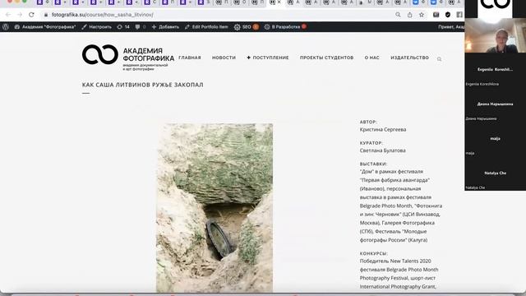Click the shield checkmark extension icon
This screenshot has height=296, width=526.
tap(448, 15)
